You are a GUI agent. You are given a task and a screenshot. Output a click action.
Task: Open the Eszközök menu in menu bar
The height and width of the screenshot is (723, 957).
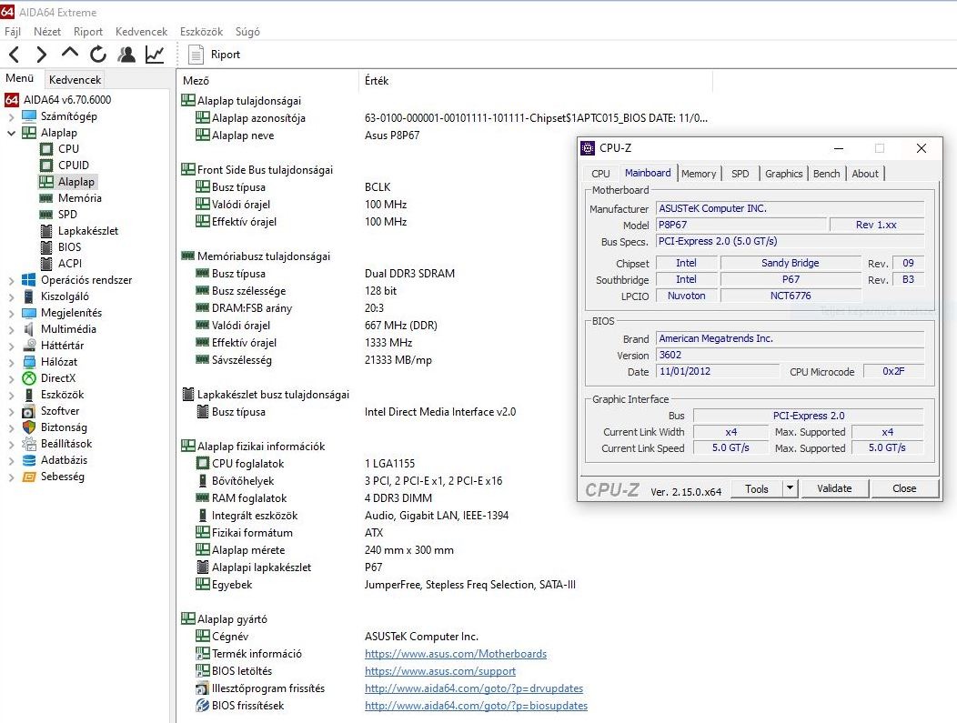click(201, 32)
